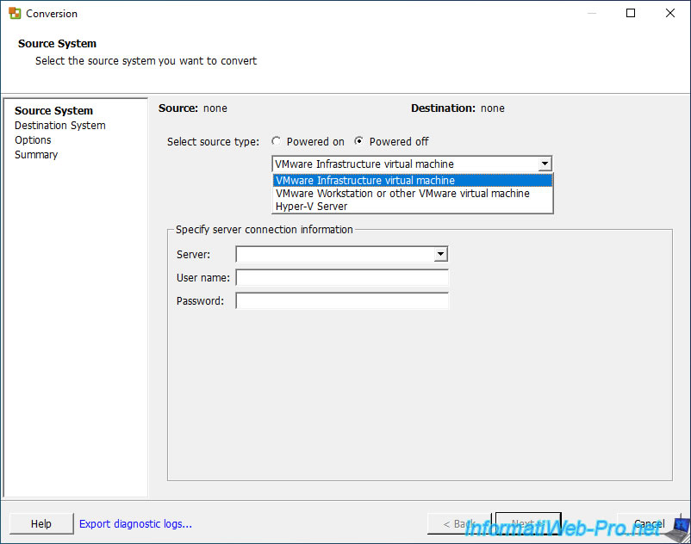The height and width of the screenshot is (544, 691).
Task: Open the source type dropdown arrow
Action: click(545, 164)
